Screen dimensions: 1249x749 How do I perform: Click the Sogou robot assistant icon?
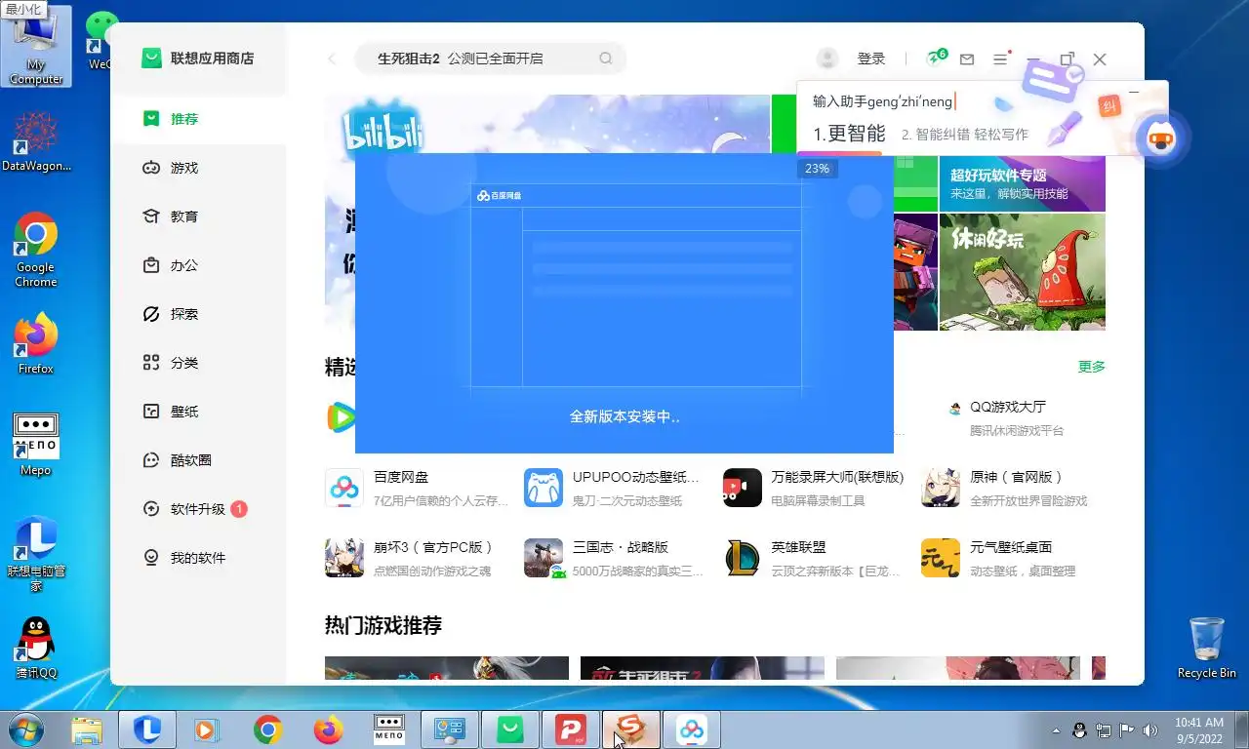(x=1161, y=138)
